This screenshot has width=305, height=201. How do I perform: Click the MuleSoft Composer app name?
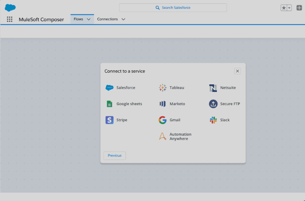pos(41,19)
